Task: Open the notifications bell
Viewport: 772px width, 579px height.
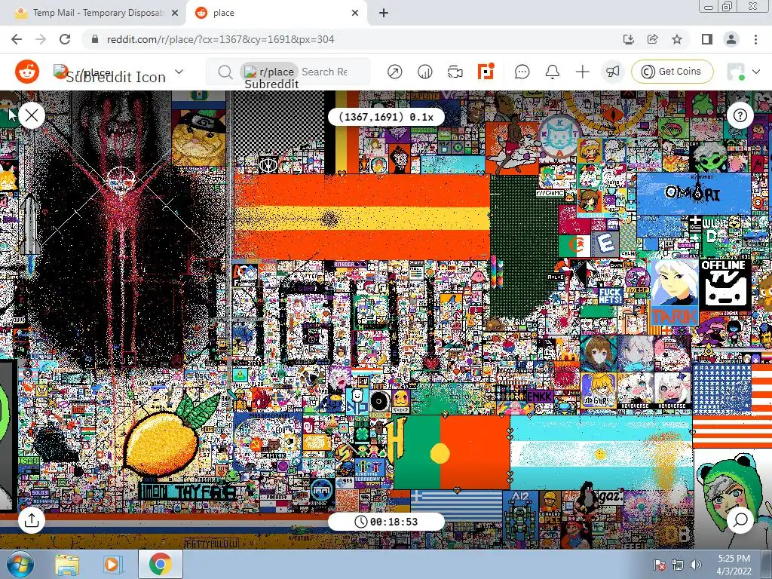Action: pyautogui.click(x=553, y=72)
